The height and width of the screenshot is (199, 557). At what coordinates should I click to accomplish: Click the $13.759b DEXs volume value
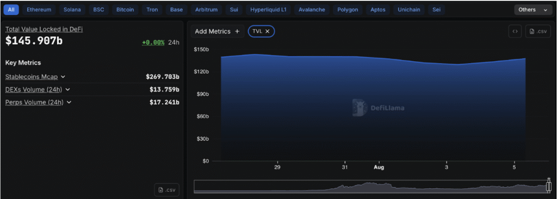click(x=164, y=89)
